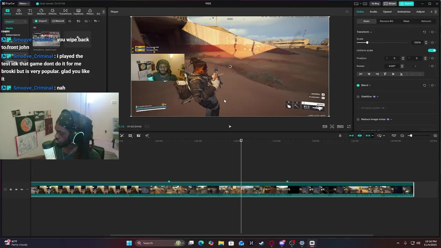441x248 pixels.
Task: Open the Retouch sub-tab
Action: click(426, 21)
